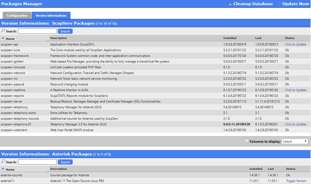Screen dimensions: 311x184
Task: Click Cleanup Database link
Action: pos(253,4)
